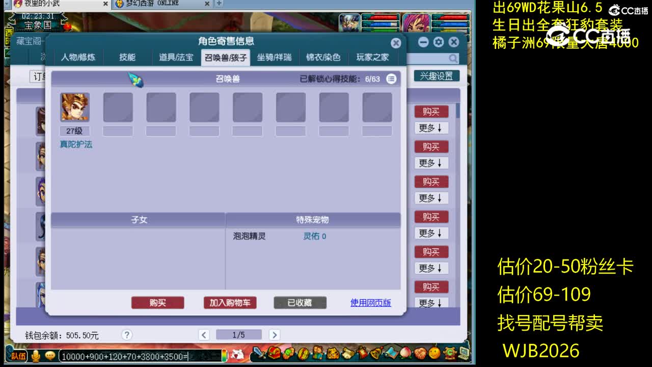Image resolution: width=652 pixels, height=367 pixels.
Task: Open the 玩家之家 tab
Action: pyautogui.click(x=372, y=58)
